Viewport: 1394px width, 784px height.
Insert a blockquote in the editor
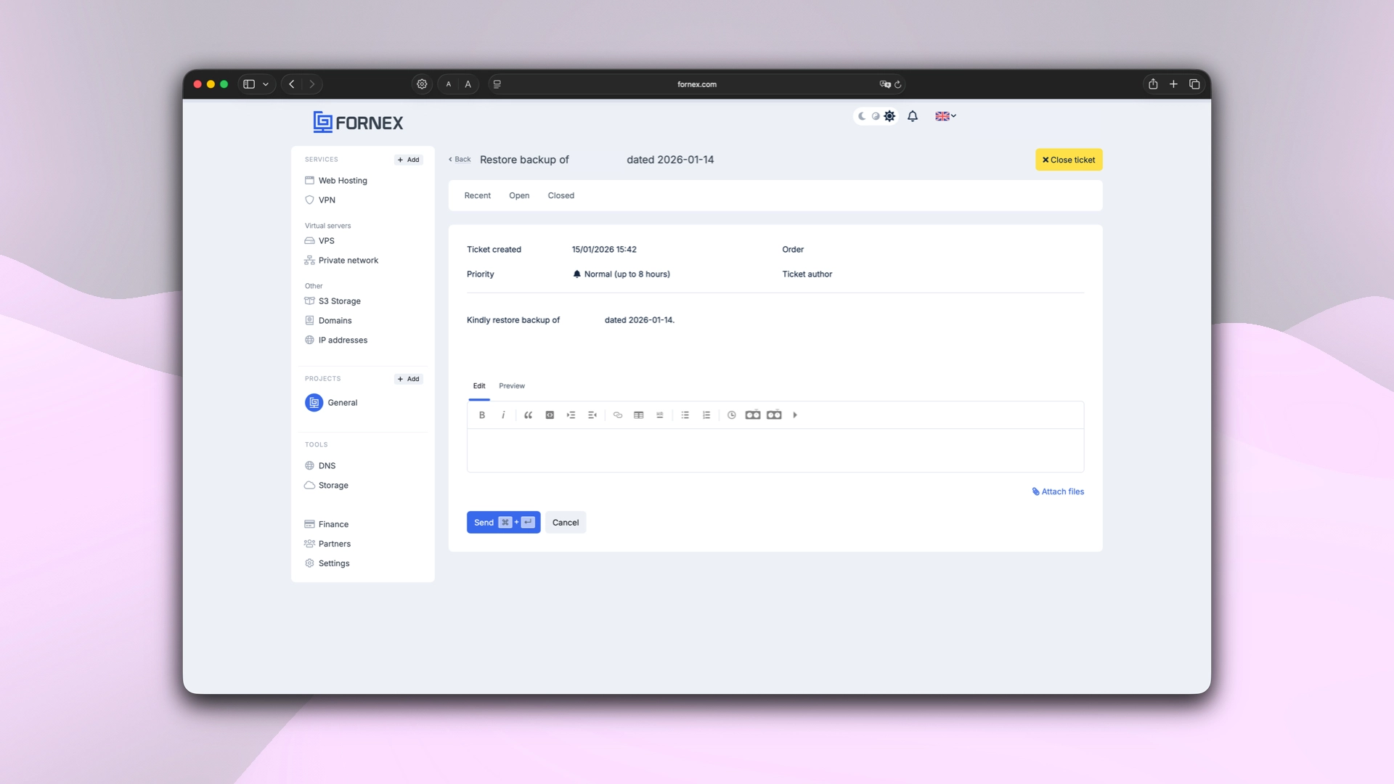coord(528,415)
